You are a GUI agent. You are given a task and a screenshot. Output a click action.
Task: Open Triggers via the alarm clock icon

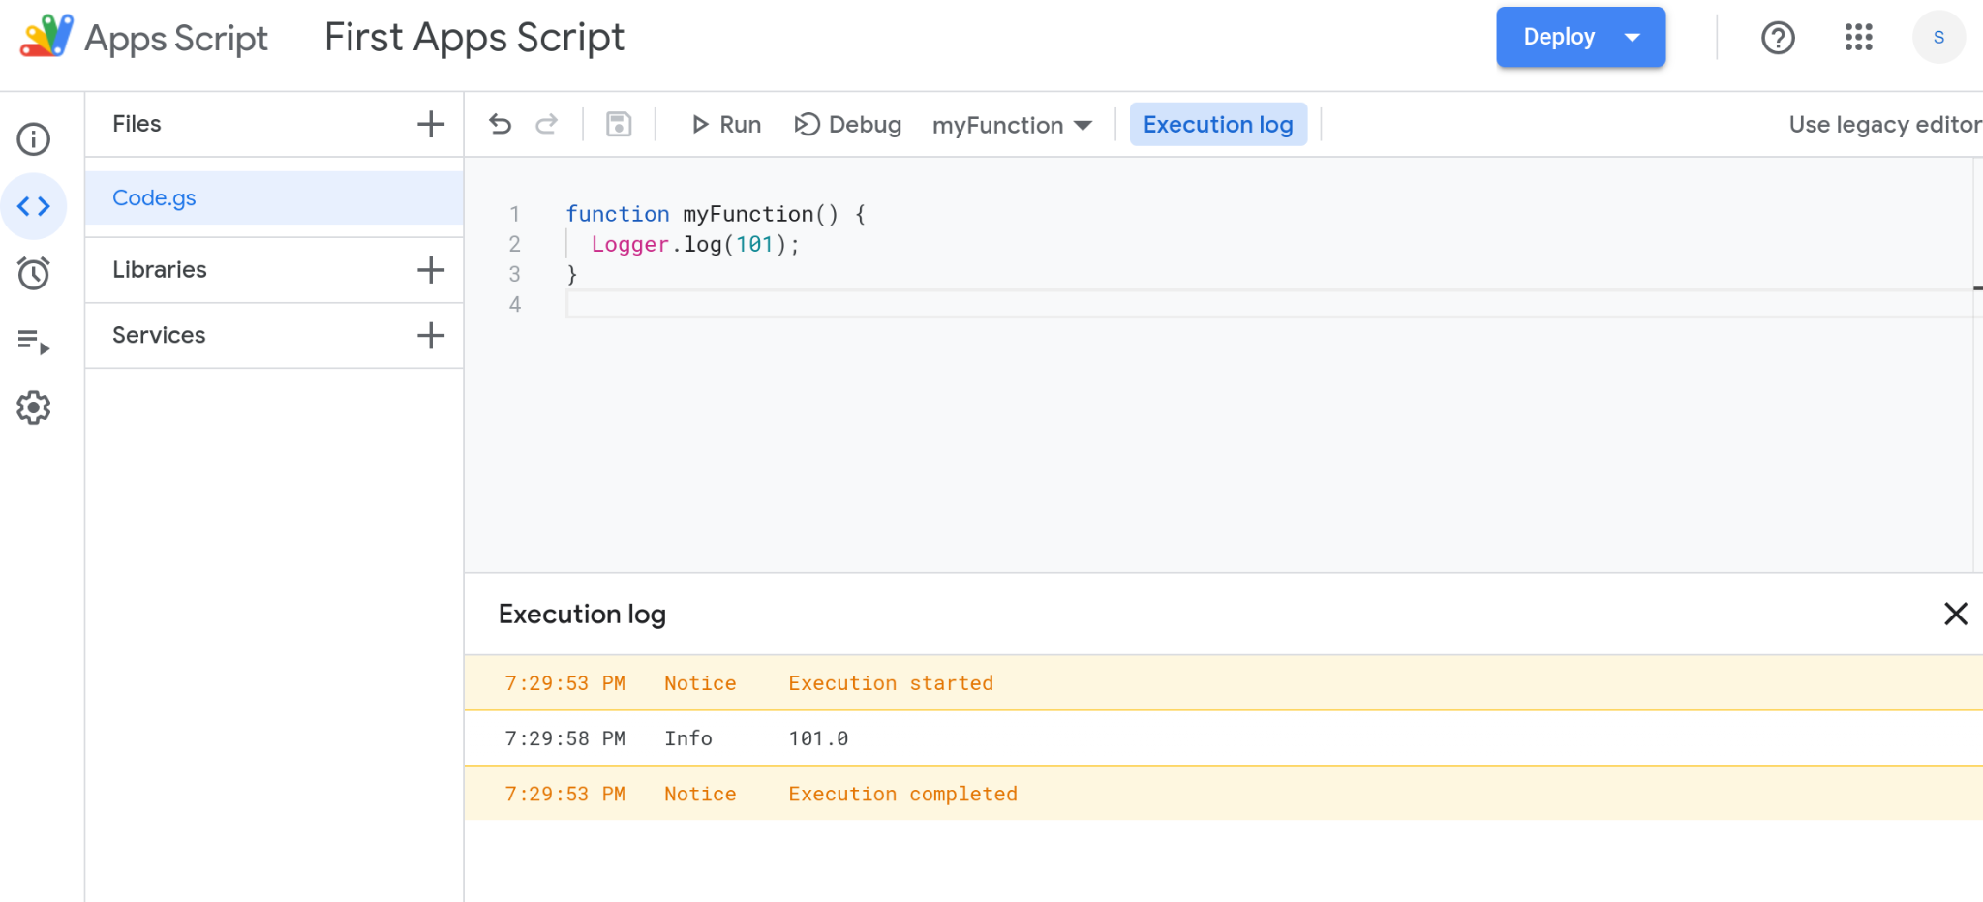coord(34,273)
